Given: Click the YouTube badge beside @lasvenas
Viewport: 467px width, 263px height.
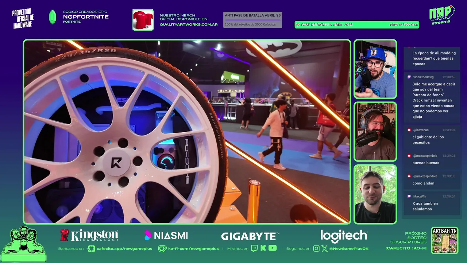Looking at the screenshot, I should click(409, 130).
